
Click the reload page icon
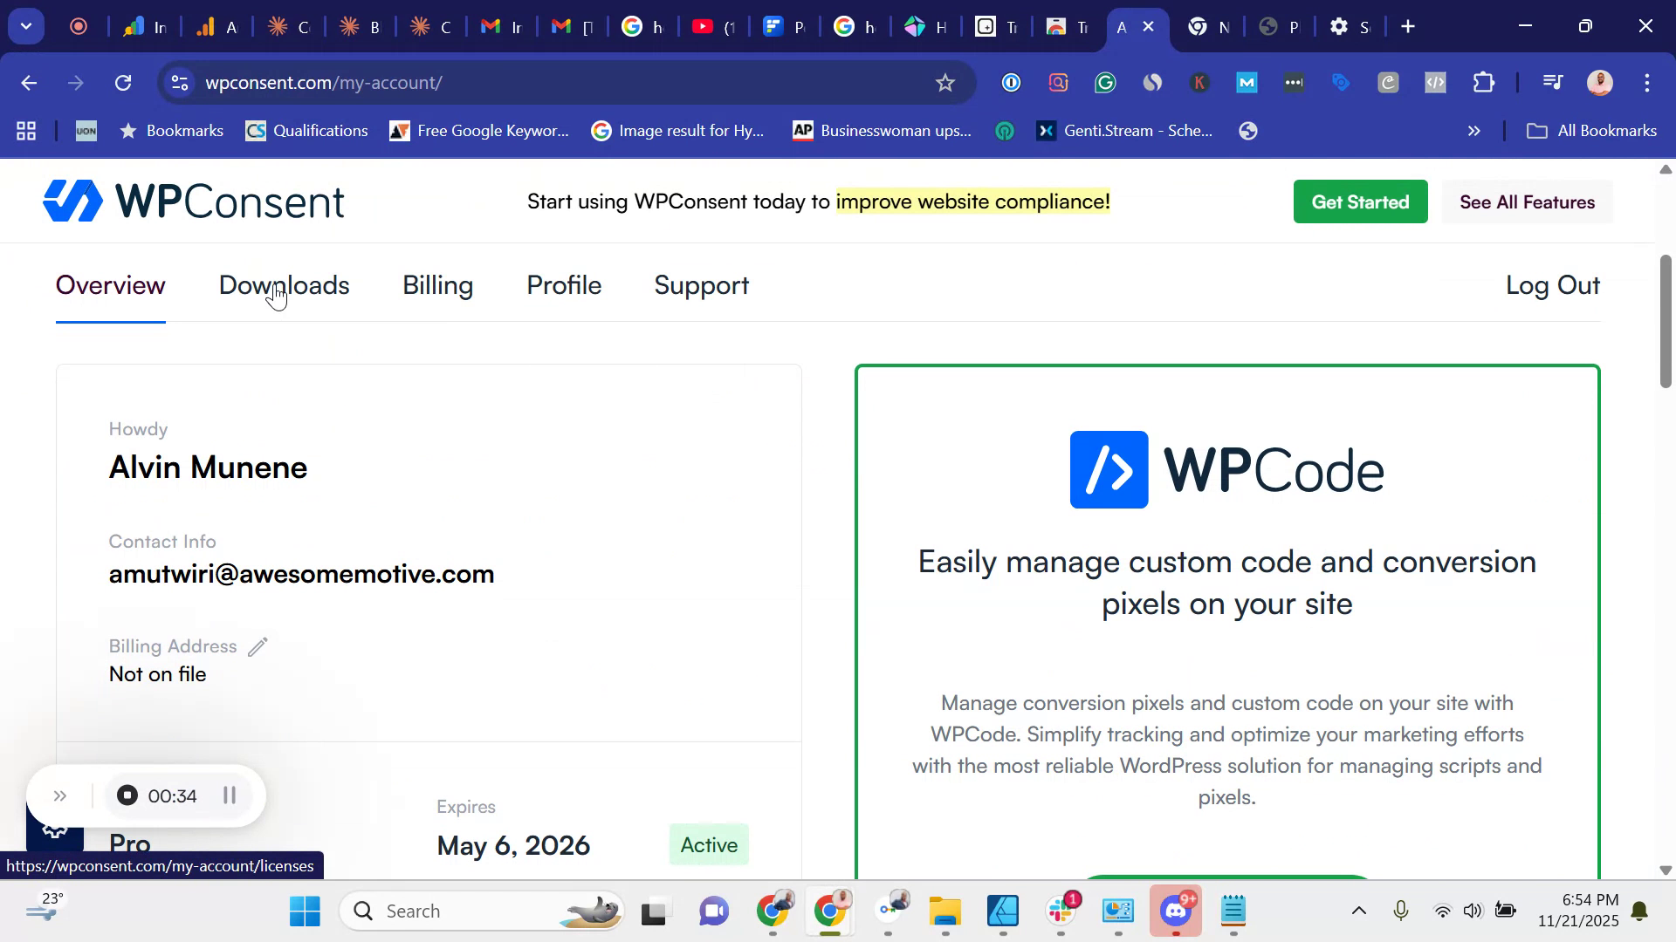[123, 83]
